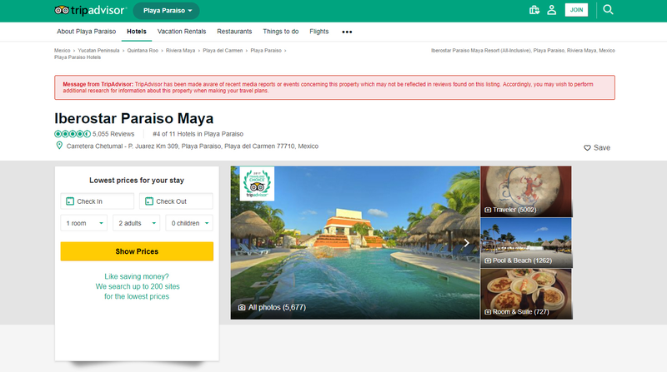
Task: Click the Check Out date field
Action: pos(176,201)
